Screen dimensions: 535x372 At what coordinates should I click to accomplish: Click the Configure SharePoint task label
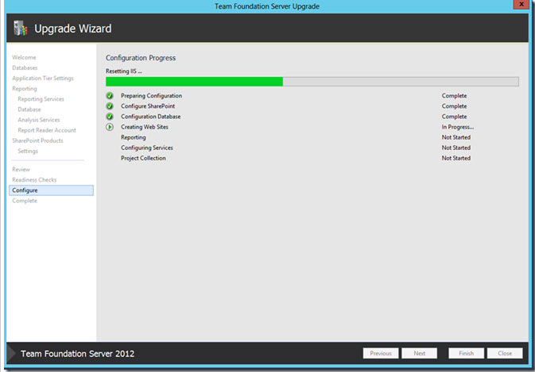pyautogui.click(x=148, y=106)
